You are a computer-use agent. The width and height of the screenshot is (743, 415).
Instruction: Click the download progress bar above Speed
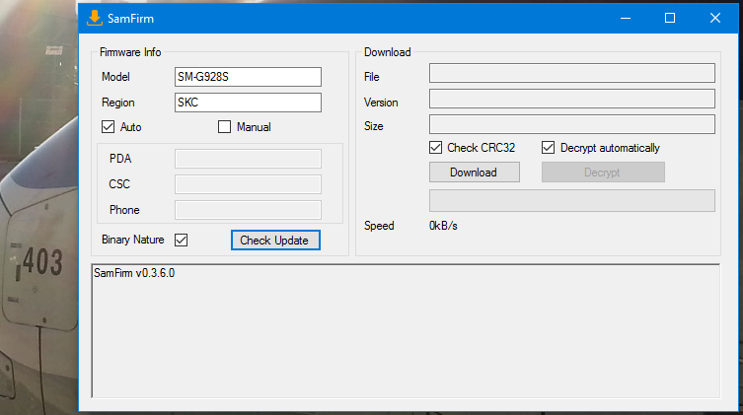(x=571, y=201)
